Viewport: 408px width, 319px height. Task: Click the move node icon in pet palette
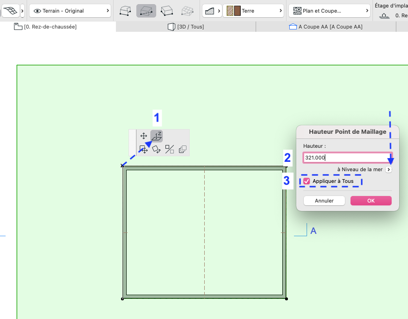pos(143,136)
